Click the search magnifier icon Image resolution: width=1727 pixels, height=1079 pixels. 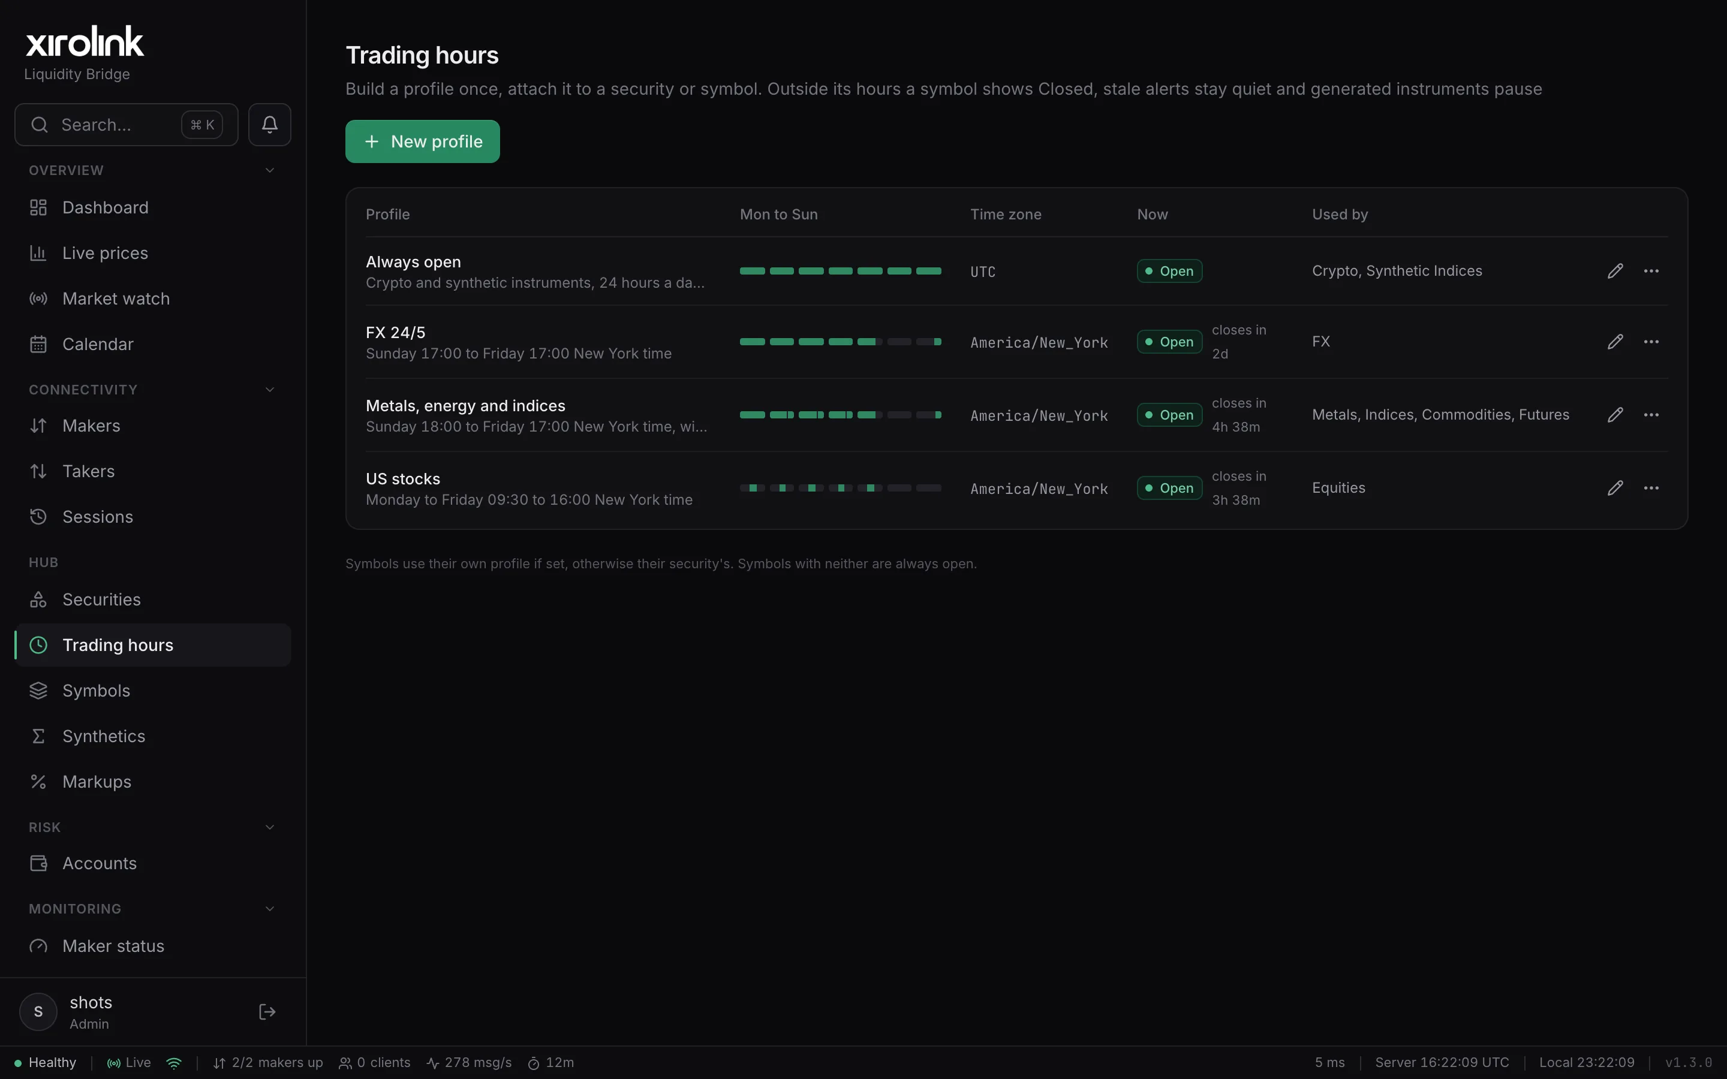pos(39,125)
